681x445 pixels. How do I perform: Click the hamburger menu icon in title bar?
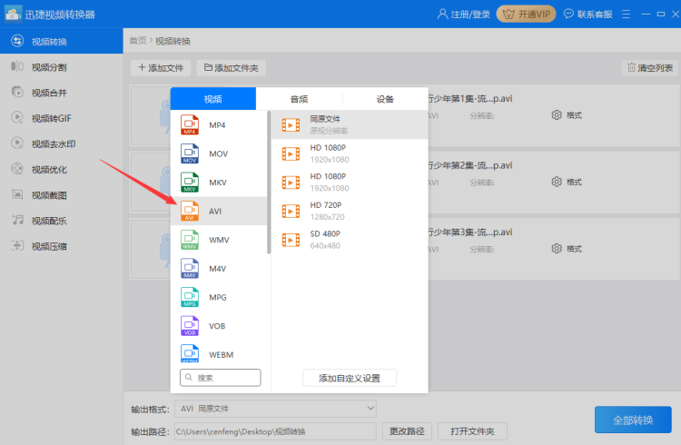coord(626,15)
